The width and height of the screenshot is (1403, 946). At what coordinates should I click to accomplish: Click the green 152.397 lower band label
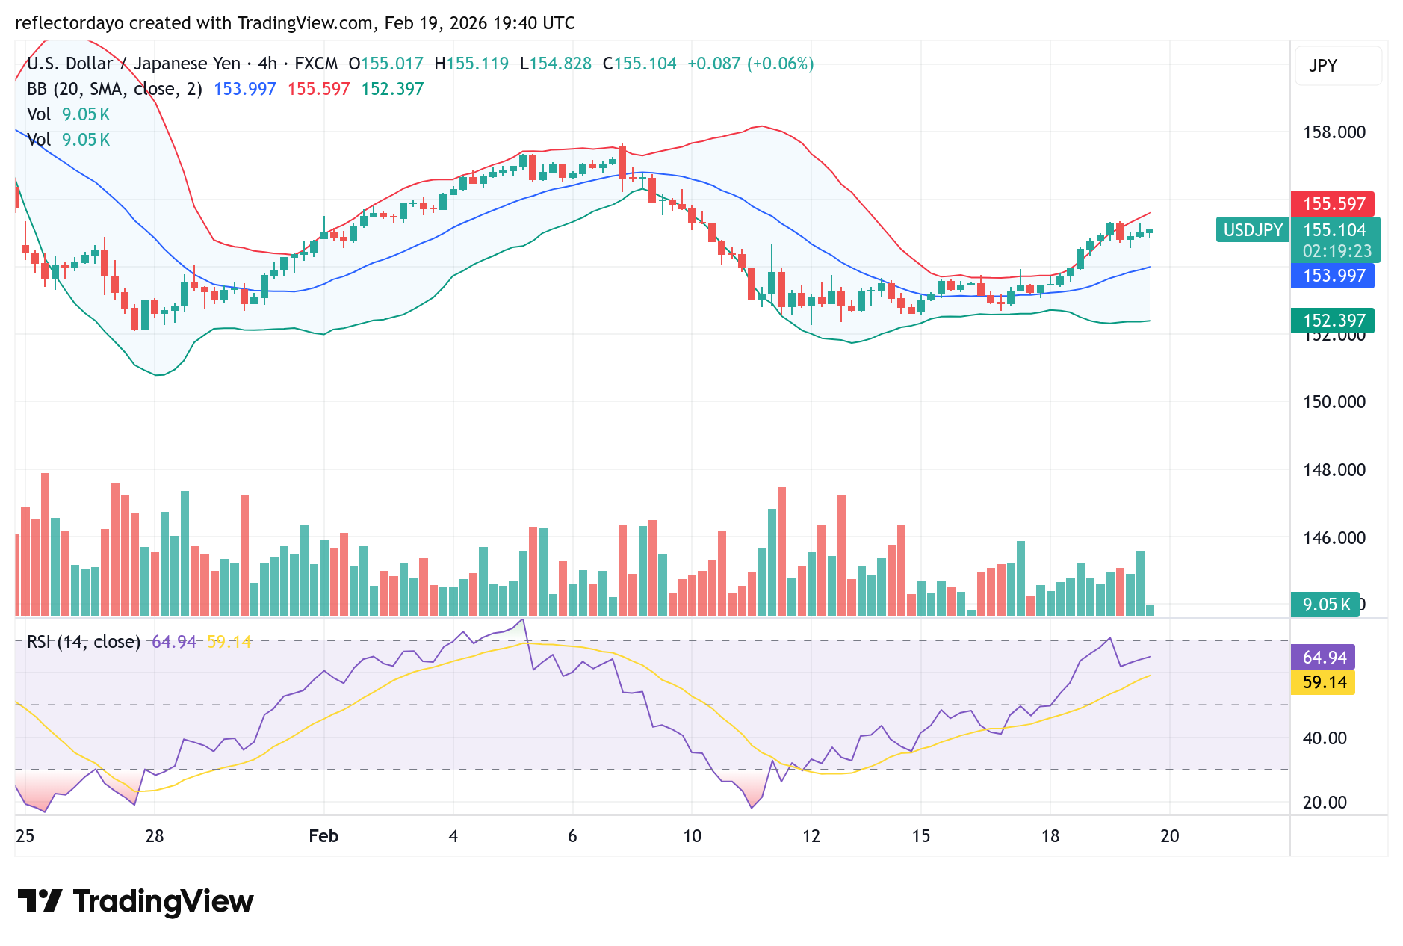[x=1334, y=321]
